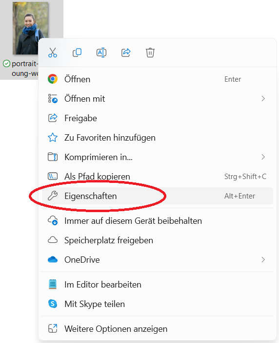
Task: Select Immer auf diesem Gerät beibehalten
Action: point(157,220)
